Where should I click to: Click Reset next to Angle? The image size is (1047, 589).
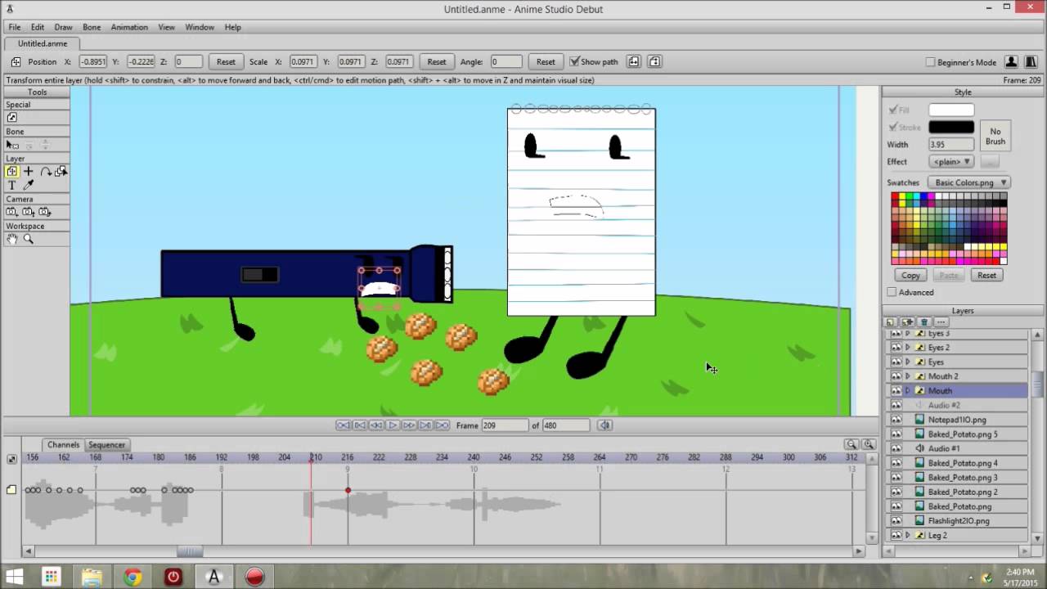546,61
